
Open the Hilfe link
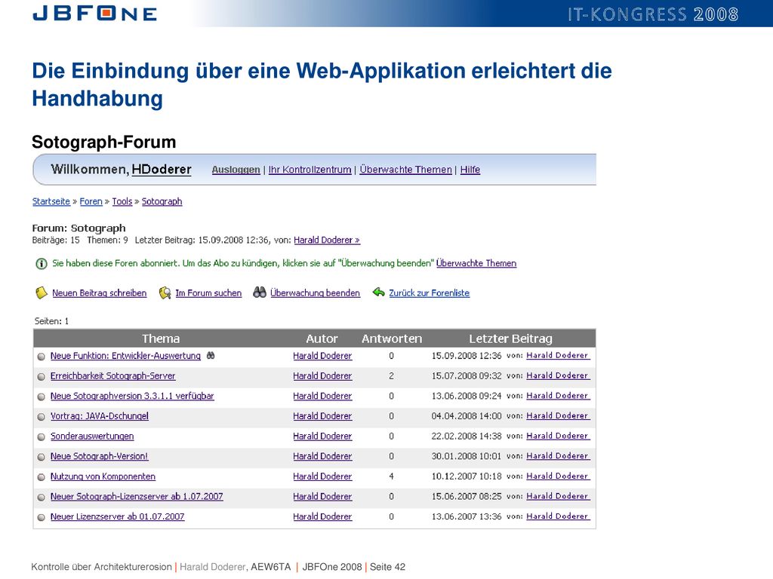pos(470,170)
